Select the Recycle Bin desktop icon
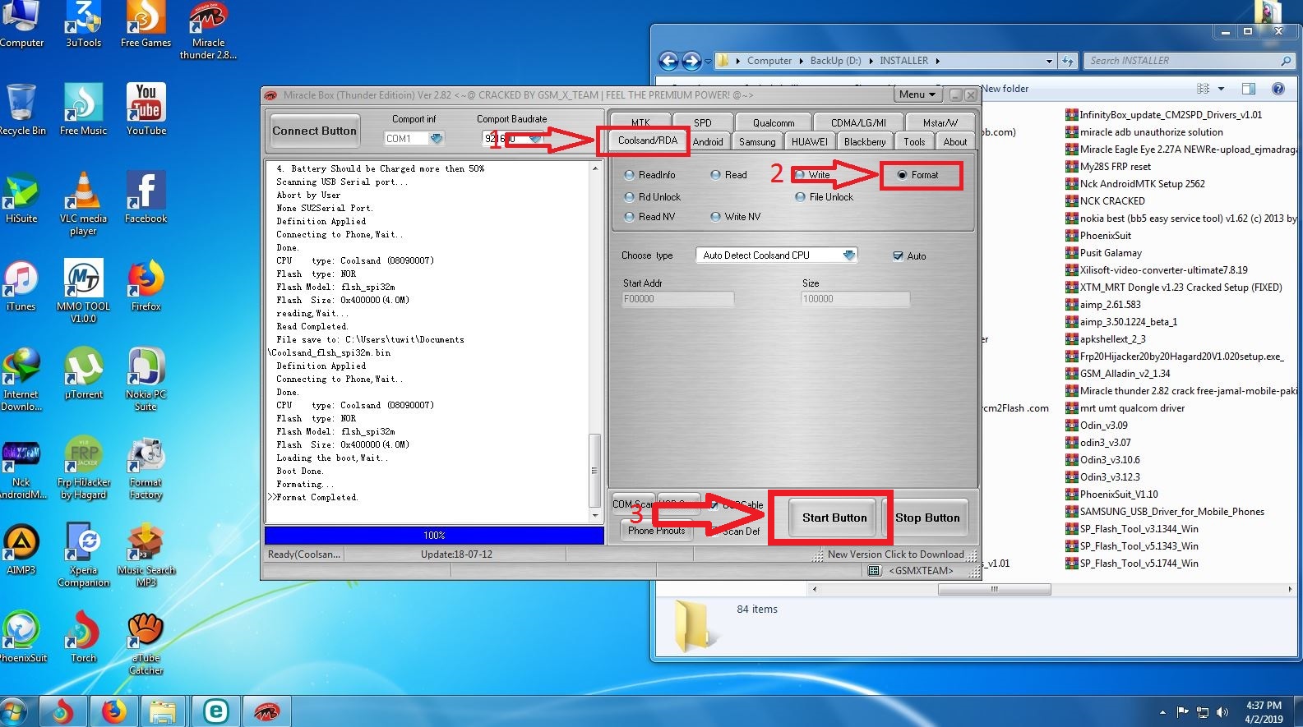Screen dimensions: 1303x727 [x=21, y=109]
